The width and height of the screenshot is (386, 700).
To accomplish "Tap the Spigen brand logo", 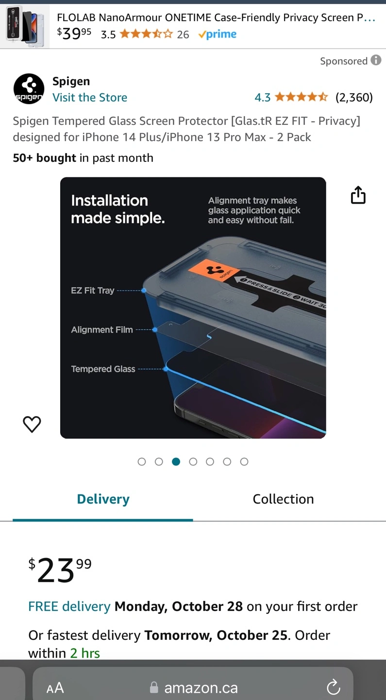I will coord(29,89).
